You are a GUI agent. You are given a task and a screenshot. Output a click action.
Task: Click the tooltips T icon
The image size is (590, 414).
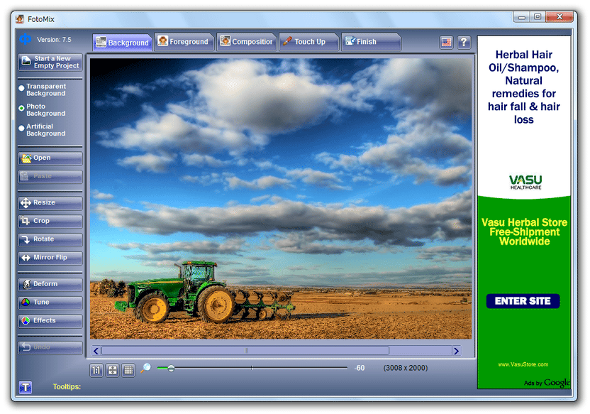[x=26, y=387]
